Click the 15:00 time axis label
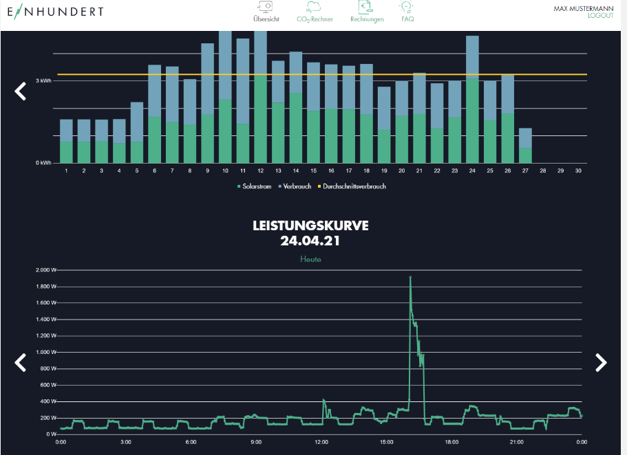Viewport: 627px width, 455px height. point(387,442)
